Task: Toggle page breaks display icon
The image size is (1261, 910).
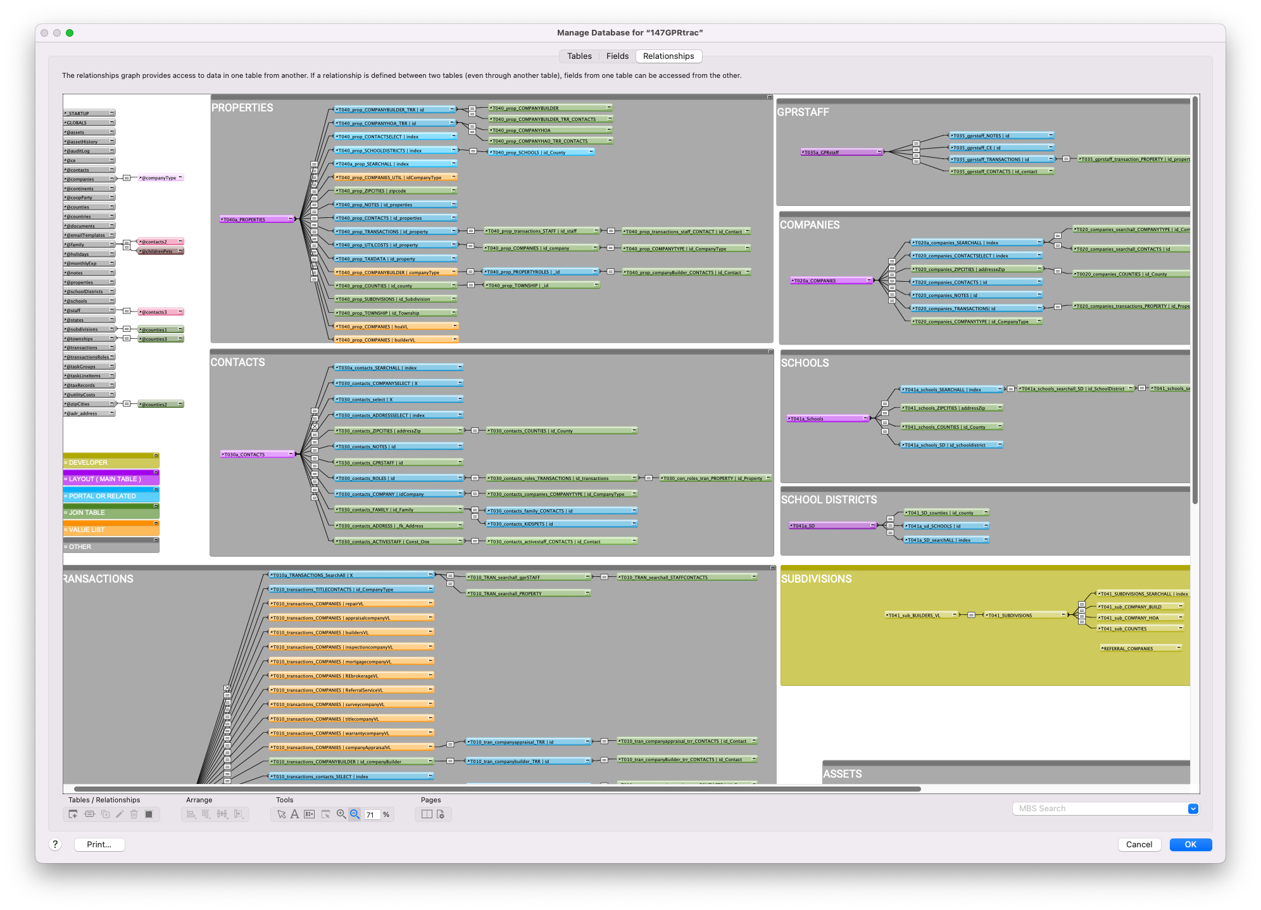Action: pos(427,814)
